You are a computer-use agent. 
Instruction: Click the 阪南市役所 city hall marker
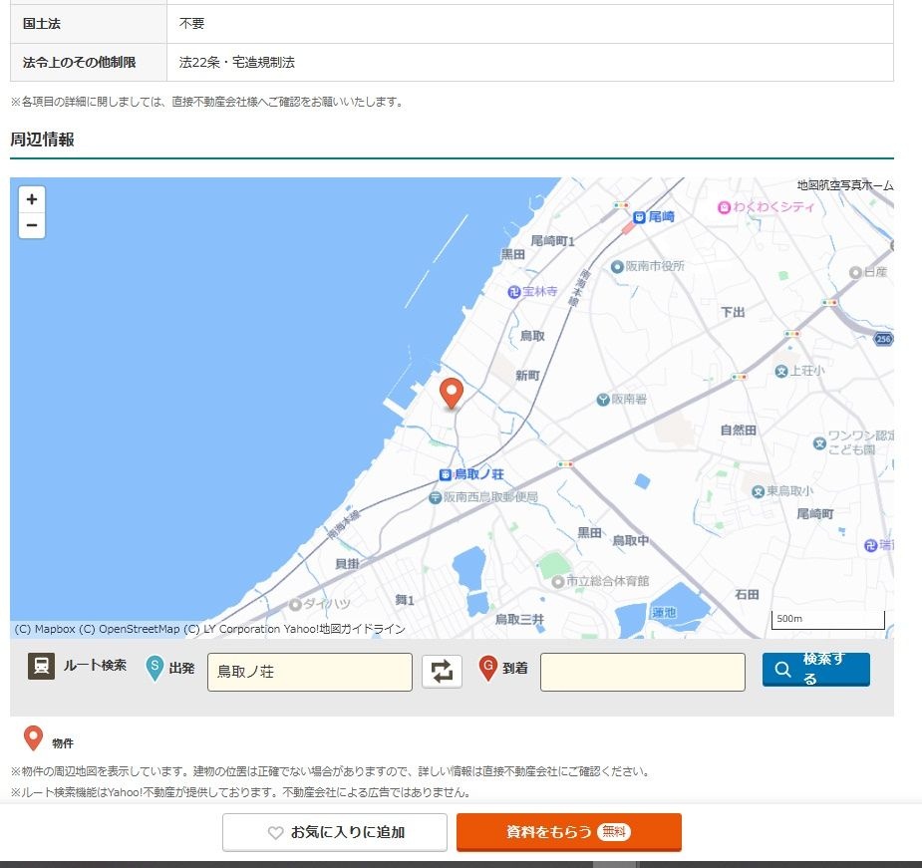[x=617, y=266]
